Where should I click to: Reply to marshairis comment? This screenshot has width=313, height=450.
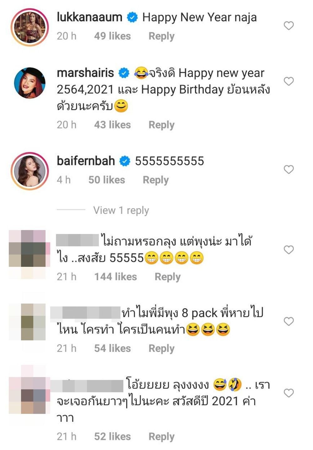[162, 125]
